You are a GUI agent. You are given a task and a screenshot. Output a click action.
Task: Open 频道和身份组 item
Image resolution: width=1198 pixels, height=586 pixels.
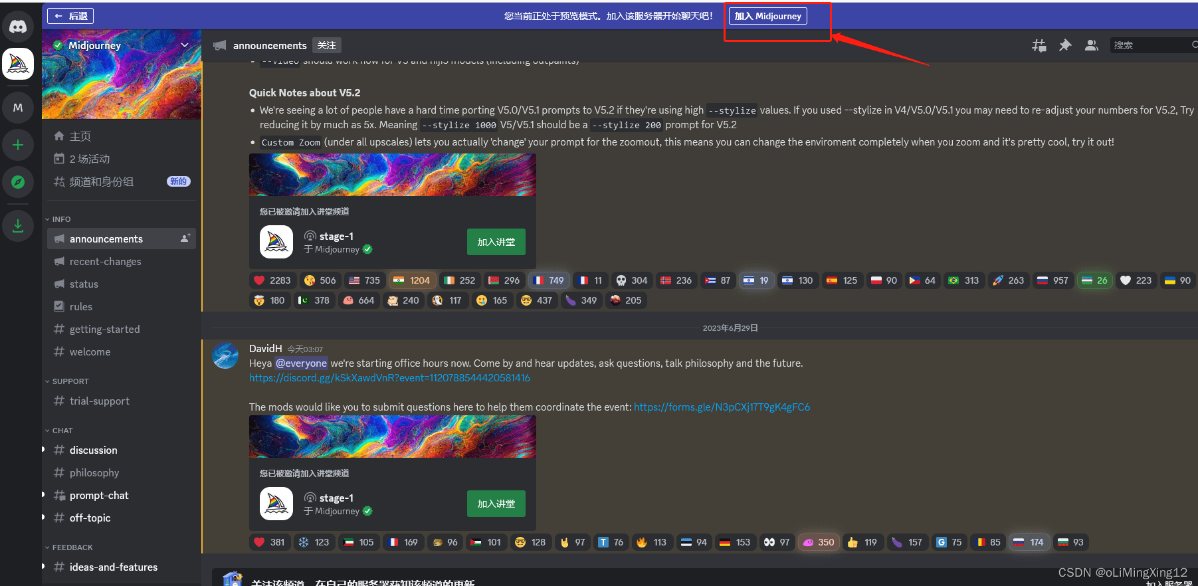(122, 181)
